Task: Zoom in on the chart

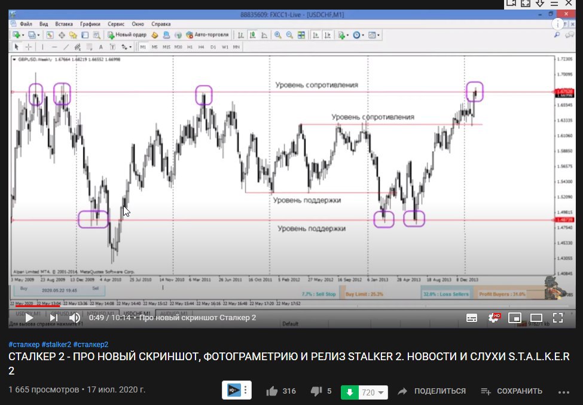Action: tap(277, 35)
